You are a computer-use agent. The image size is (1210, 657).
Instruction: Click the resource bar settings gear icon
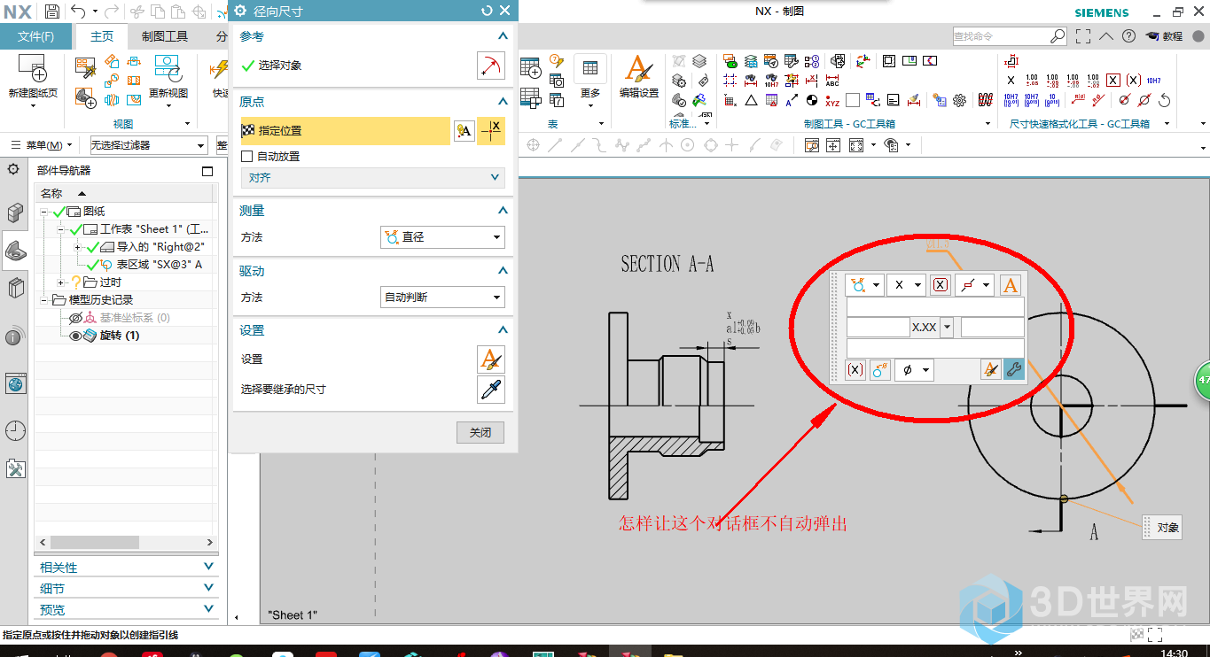click(x=13, y=168)
